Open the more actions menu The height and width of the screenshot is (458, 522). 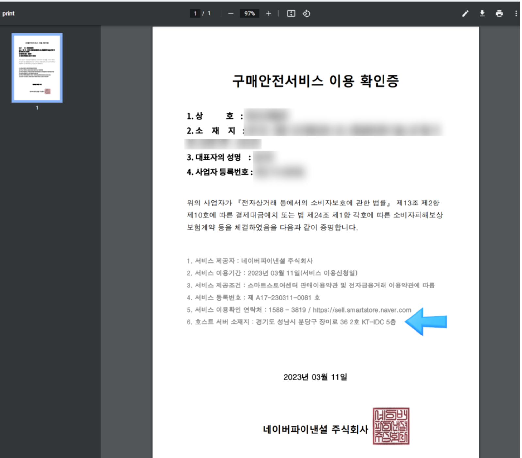tap(516, 13)
